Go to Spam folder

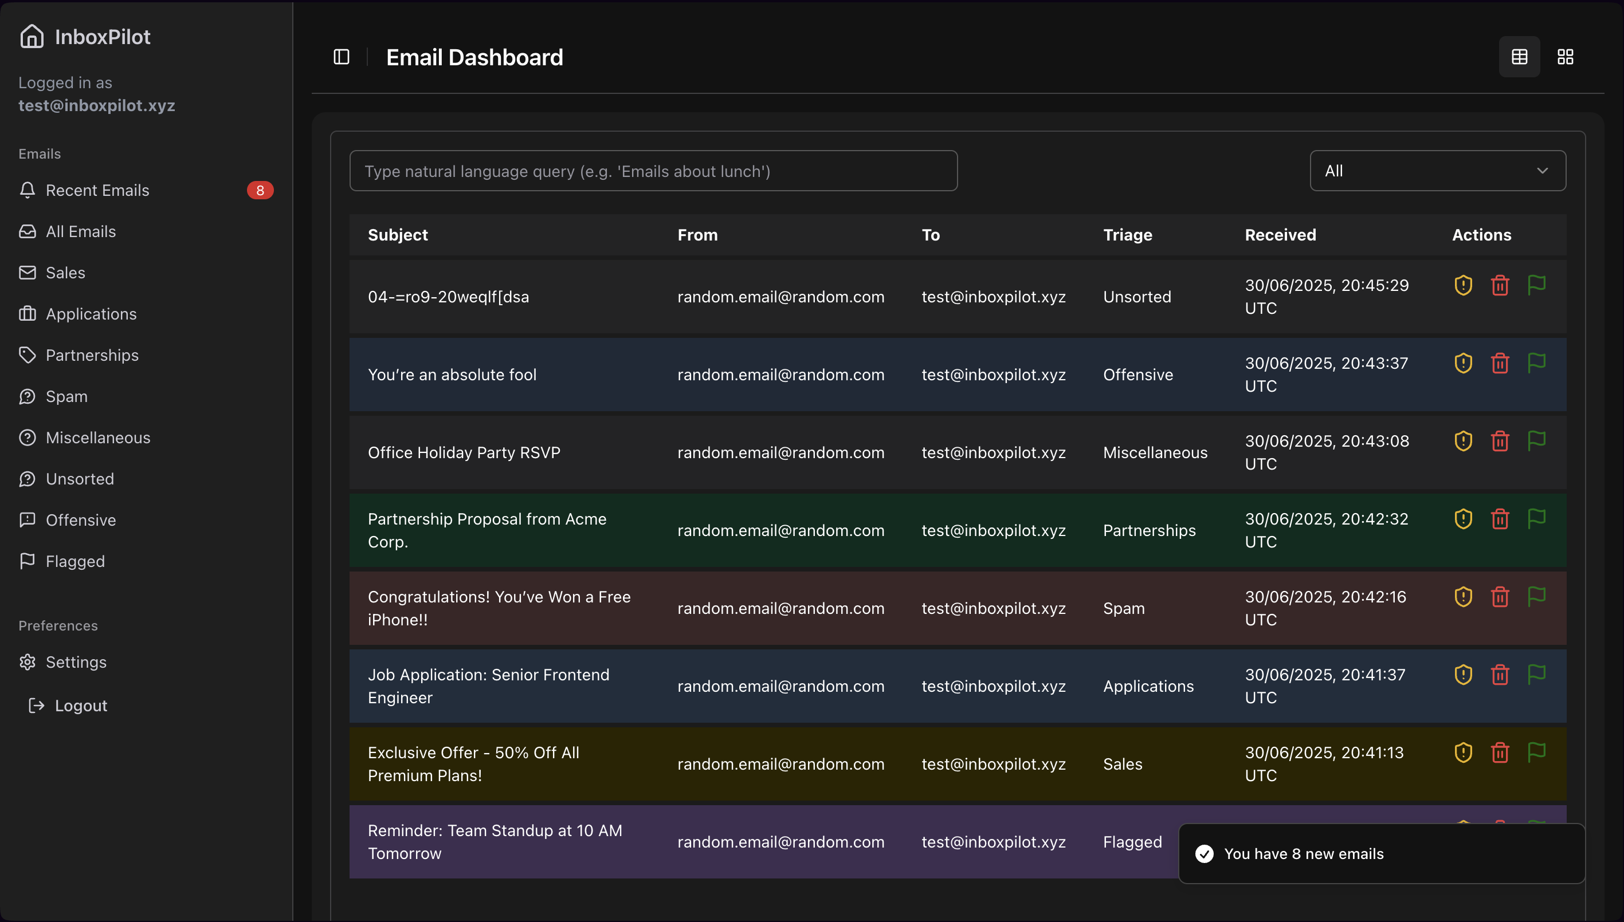point(66,396)
